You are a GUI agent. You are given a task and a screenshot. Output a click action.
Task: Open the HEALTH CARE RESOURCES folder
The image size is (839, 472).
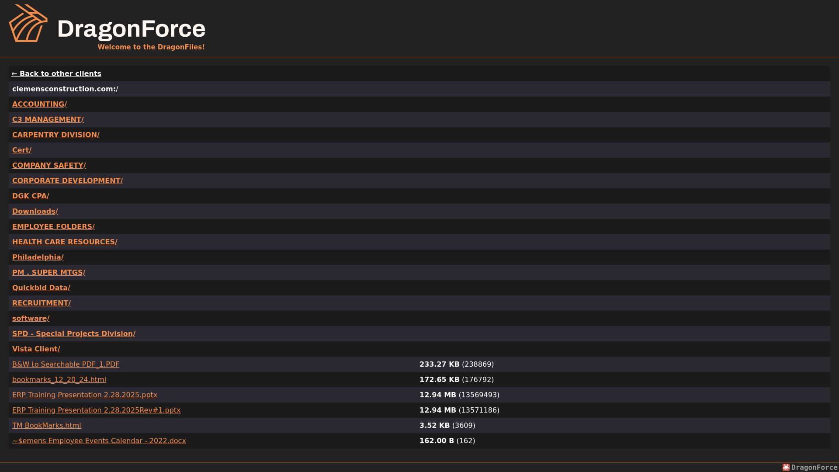pos(65,242)
